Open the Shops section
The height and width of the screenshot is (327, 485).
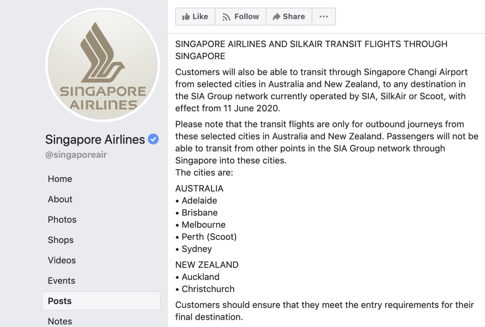[x=61, y=240]
